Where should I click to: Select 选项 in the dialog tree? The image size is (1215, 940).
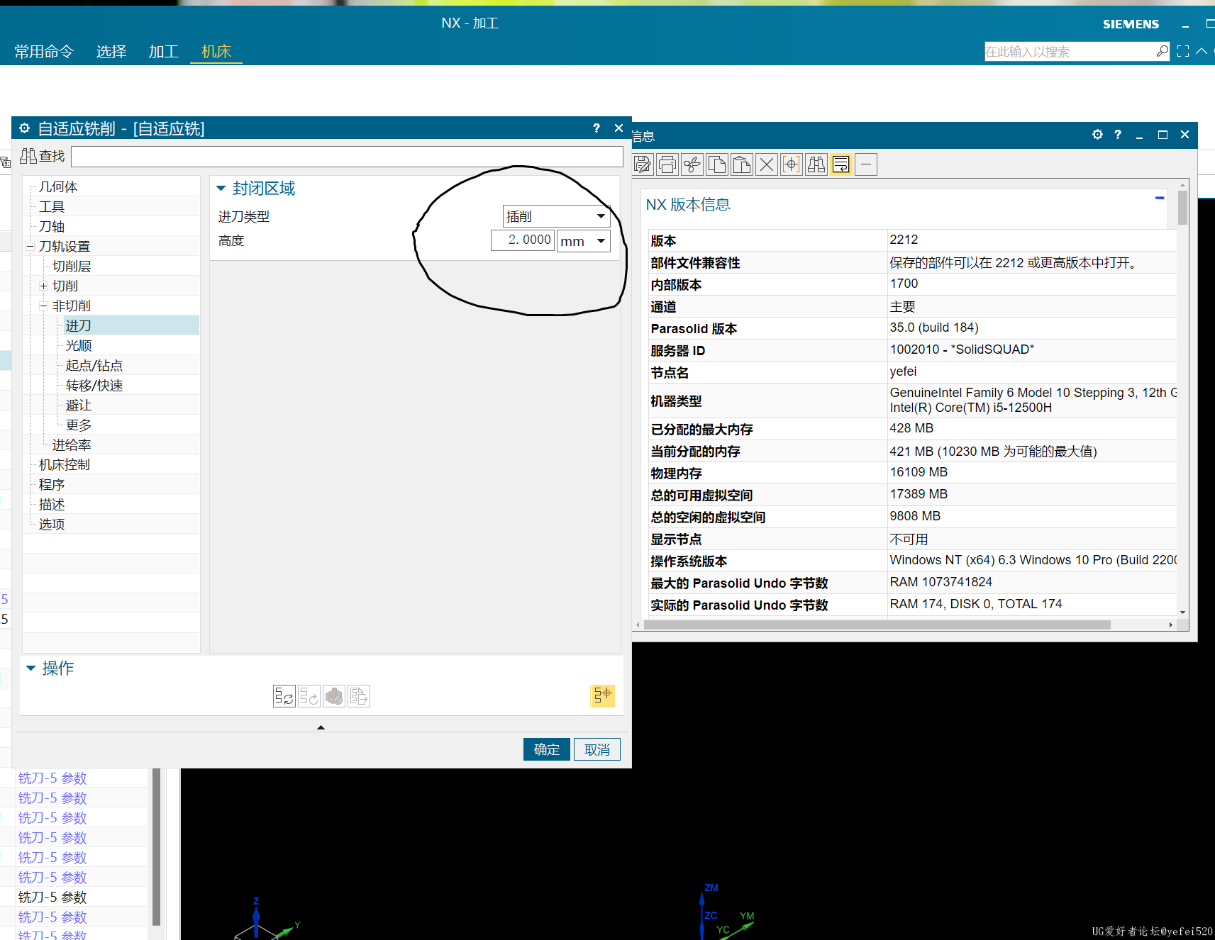click(x=52, y=525)
